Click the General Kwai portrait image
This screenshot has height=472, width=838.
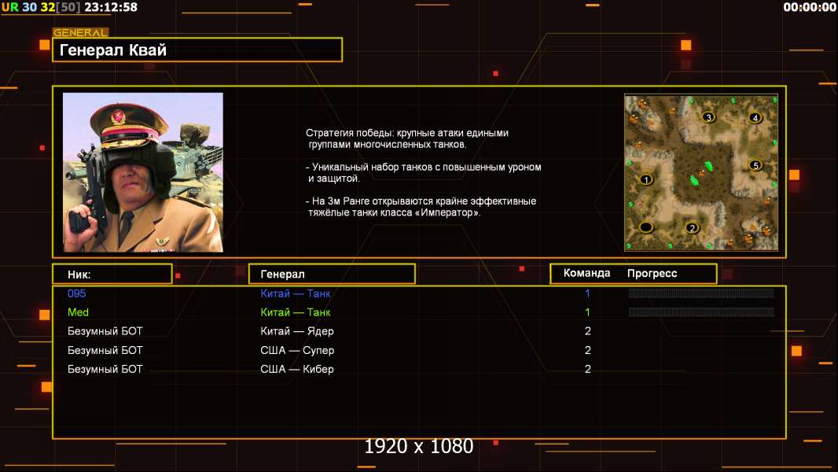pyautogui.click(x=143, y=172)
